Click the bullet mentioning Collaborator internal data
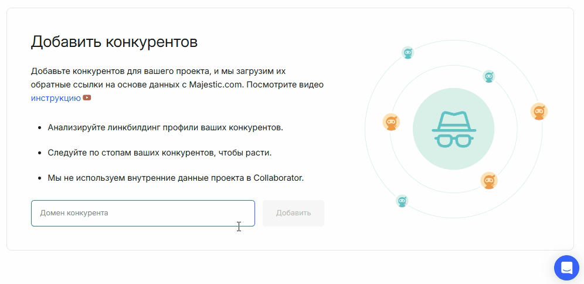Viewport: 584px width, 284px height. (175, 178)
